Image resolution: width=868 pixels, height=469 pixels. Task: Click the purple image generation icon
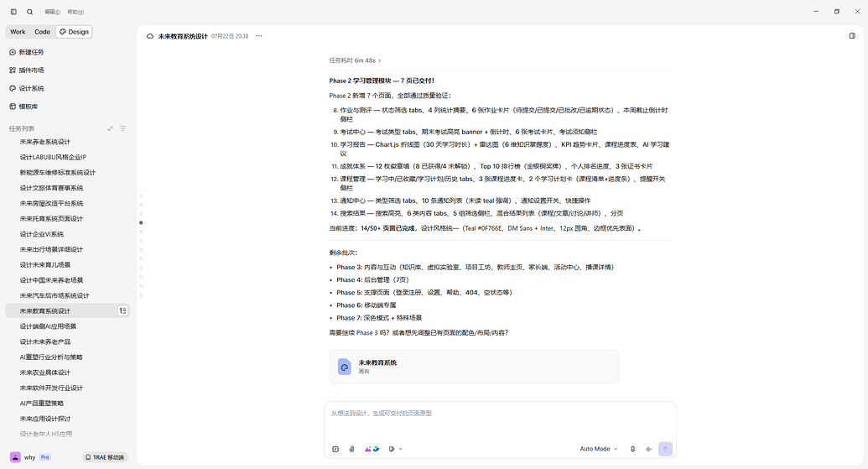pos(367,449)
